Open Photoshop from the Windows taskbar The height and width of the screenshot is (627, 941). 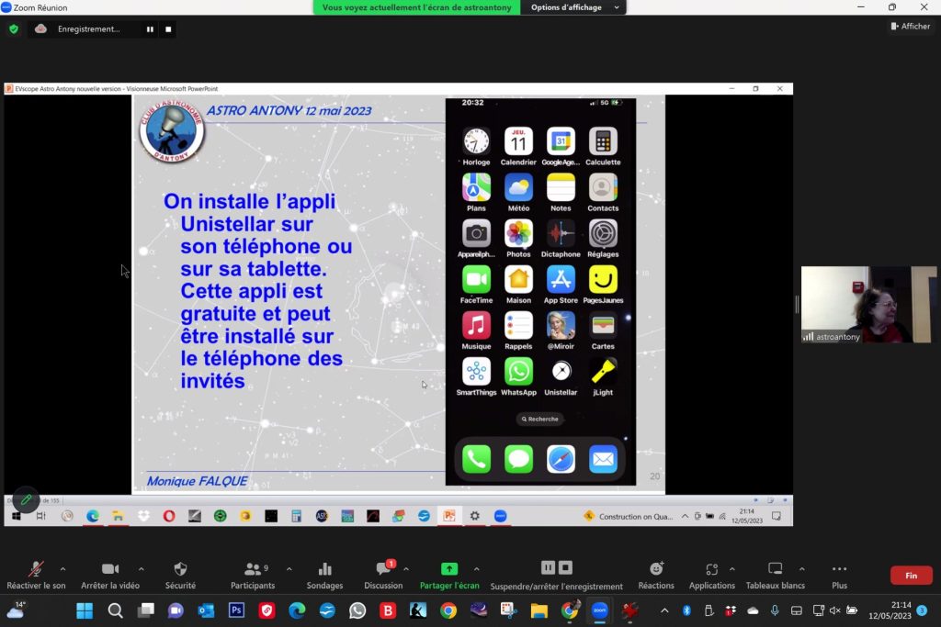(x=236, y=610)
